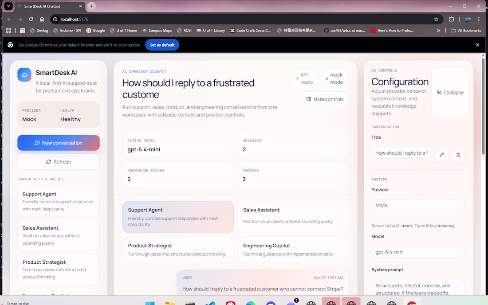Start a New conversation

tap(59, 143)
